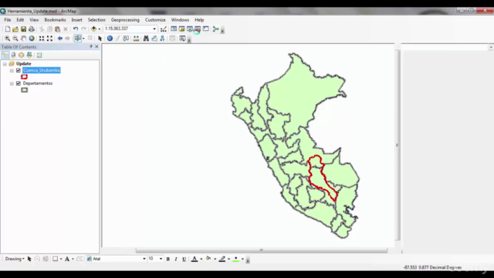Viewport: 494px width, 278px height.
Task: Click Fixed Zoom Out icon
Action: (49, 39)
